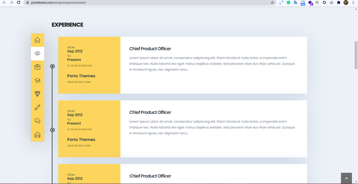358x184 pixels.
Task: Click Present in the middle card
Action: coord(74,123)
